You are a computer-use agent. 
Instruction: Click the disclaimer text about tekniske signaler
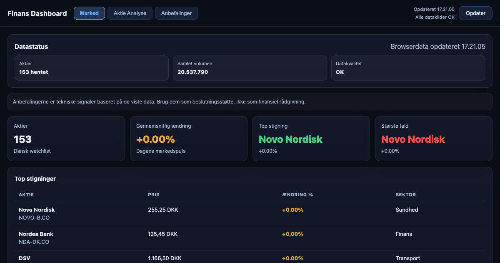159,102
